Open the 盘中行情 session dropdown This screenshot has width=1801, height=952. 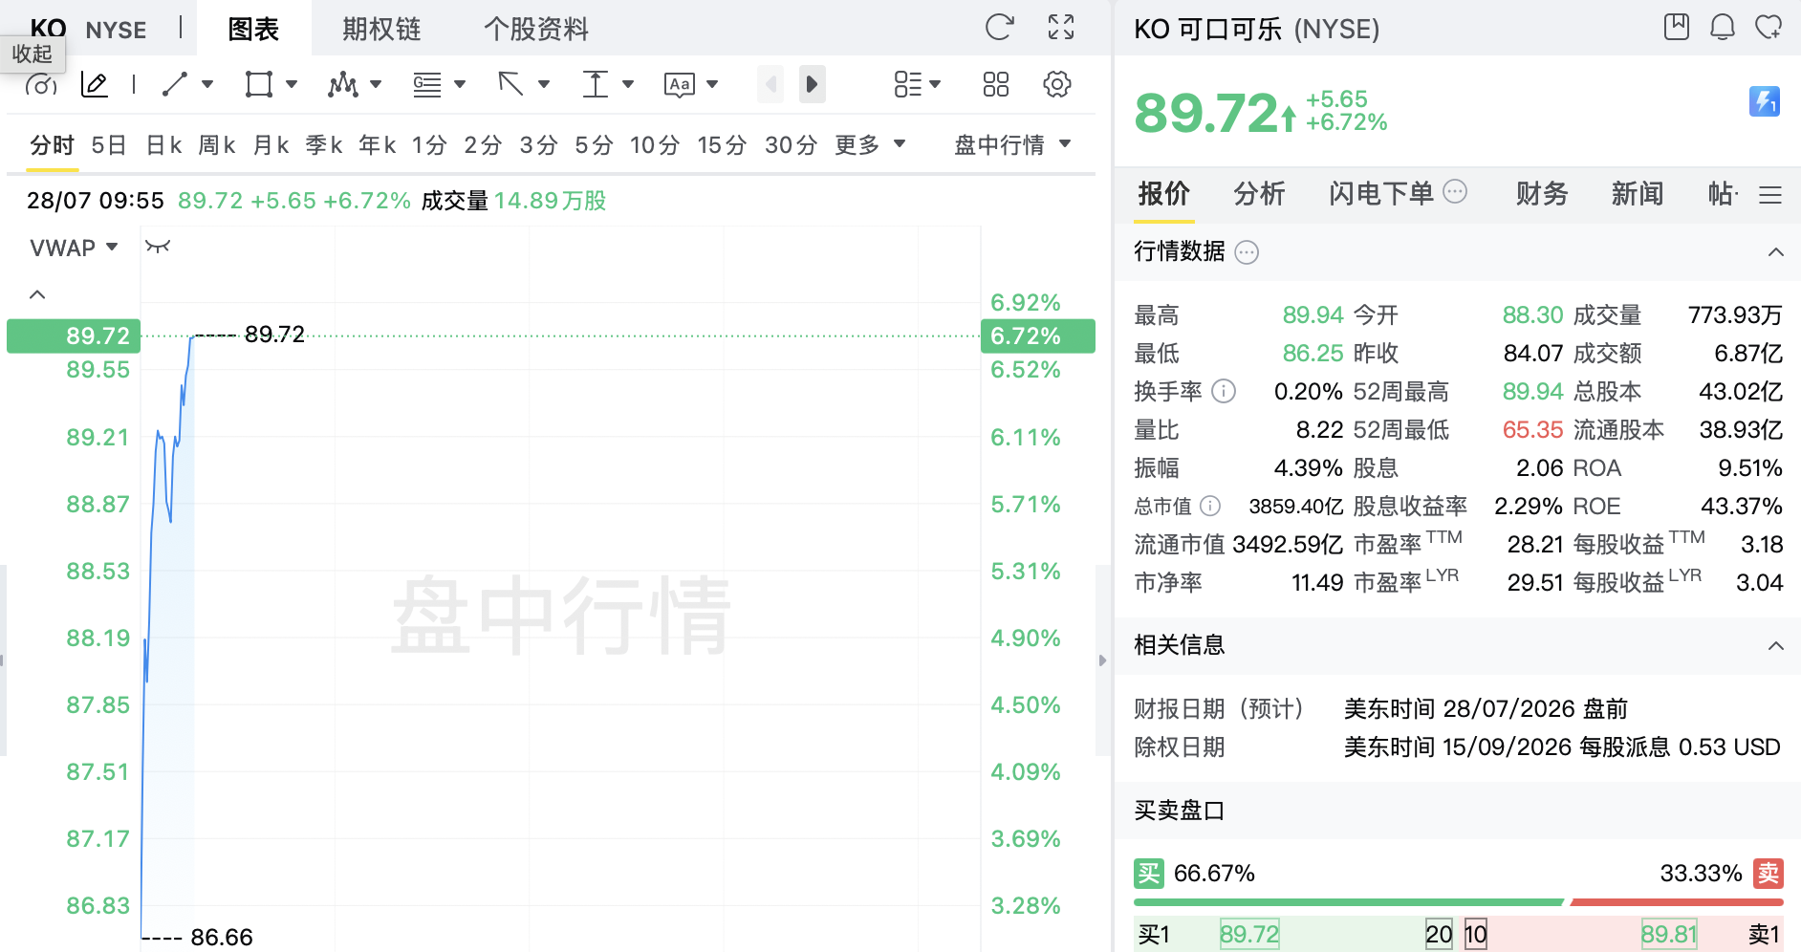1012,144
